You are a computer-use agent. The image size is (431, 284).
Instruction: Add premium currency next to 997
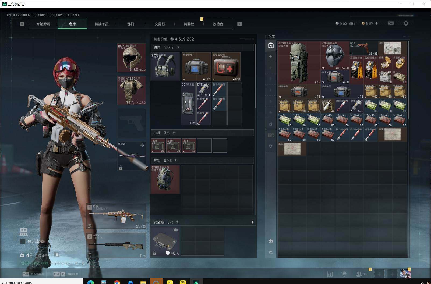[x=376, y=23]
